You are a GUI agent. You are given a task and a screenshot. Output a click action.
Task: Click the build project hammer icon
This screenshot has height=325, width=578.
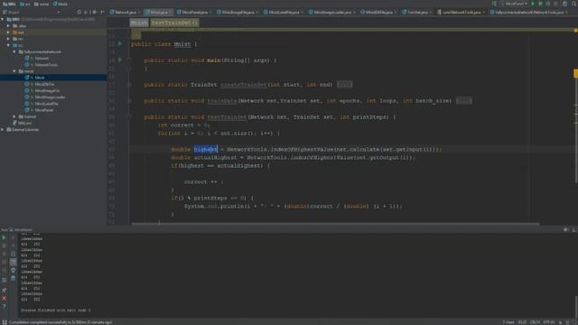click(x=494, y=4)
